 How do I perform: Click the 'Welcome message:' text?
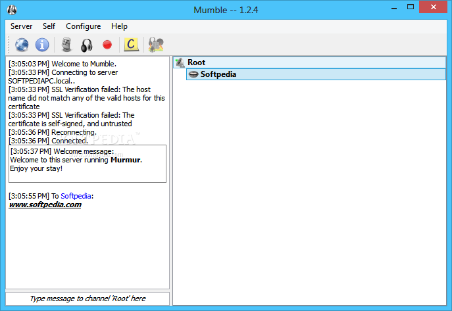click(84, 151)
